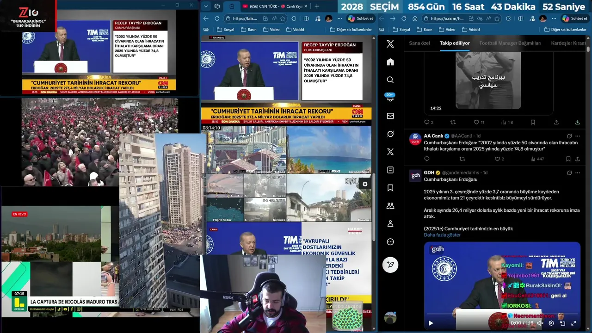Like the AA Canlı post

click(498, 159)
